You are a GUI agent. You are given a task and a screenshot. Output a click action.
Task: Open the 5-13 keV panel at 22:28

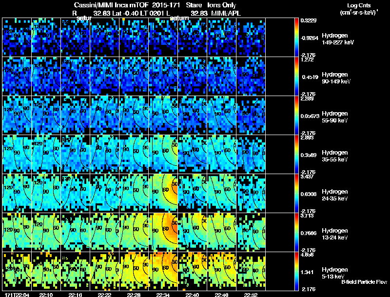[134, 271]
